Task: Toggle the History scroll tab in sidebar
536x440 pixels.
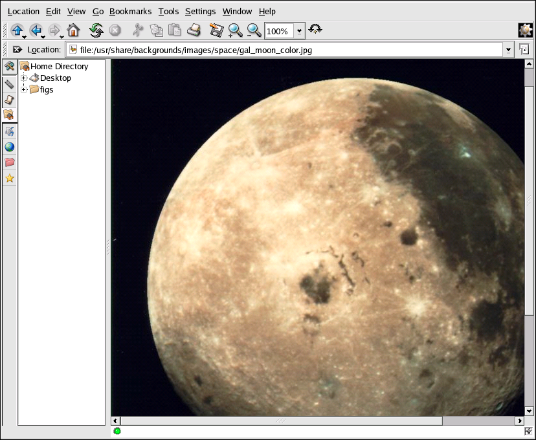Action: point(9,99)
